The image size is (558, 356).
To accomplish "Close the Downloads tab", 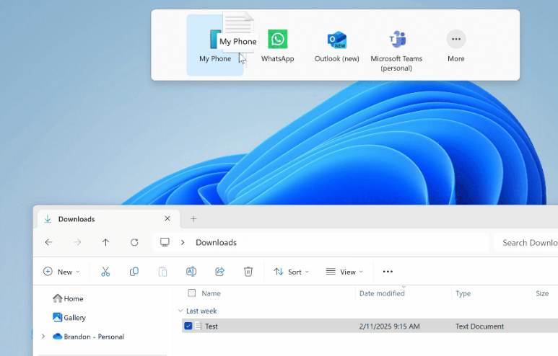I will 167,219.
